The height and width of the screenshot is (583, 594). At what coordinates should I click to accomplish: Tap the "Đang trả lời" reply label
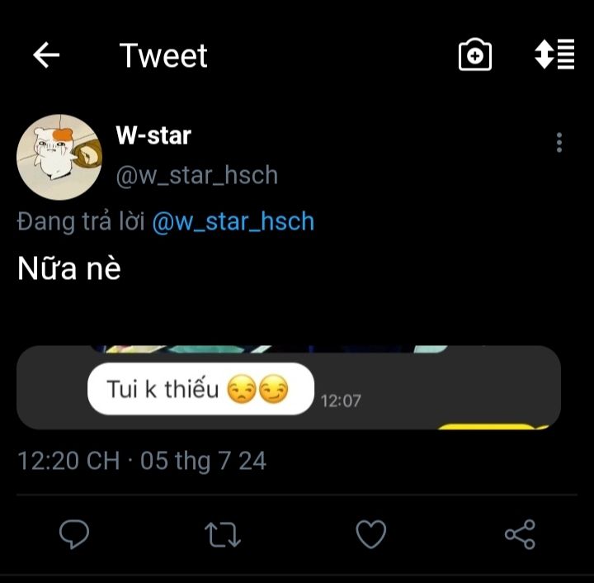(x=82, y=221)
